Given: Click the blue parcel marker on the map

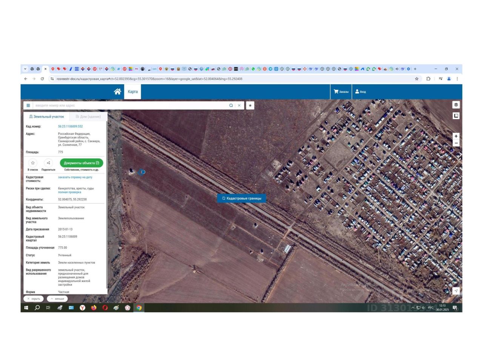Looking at the screenshot, I should pos(142,172).
